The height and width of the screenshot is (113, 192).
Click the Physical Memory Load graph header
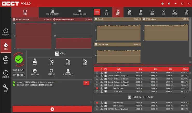tap(72, 19)
